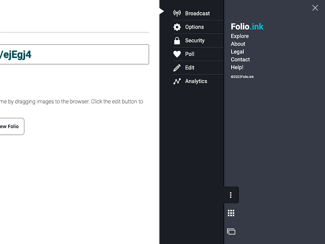Select the Options menu label
Image resolution: width=325 pixels, height=244 pixels.
(x=195, y=27)
